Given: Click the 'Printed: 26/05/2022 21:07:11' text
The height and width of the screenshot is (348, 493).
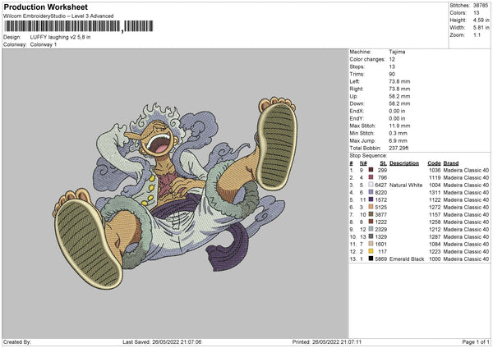Looking at the screenshot, I should [327, 341].
